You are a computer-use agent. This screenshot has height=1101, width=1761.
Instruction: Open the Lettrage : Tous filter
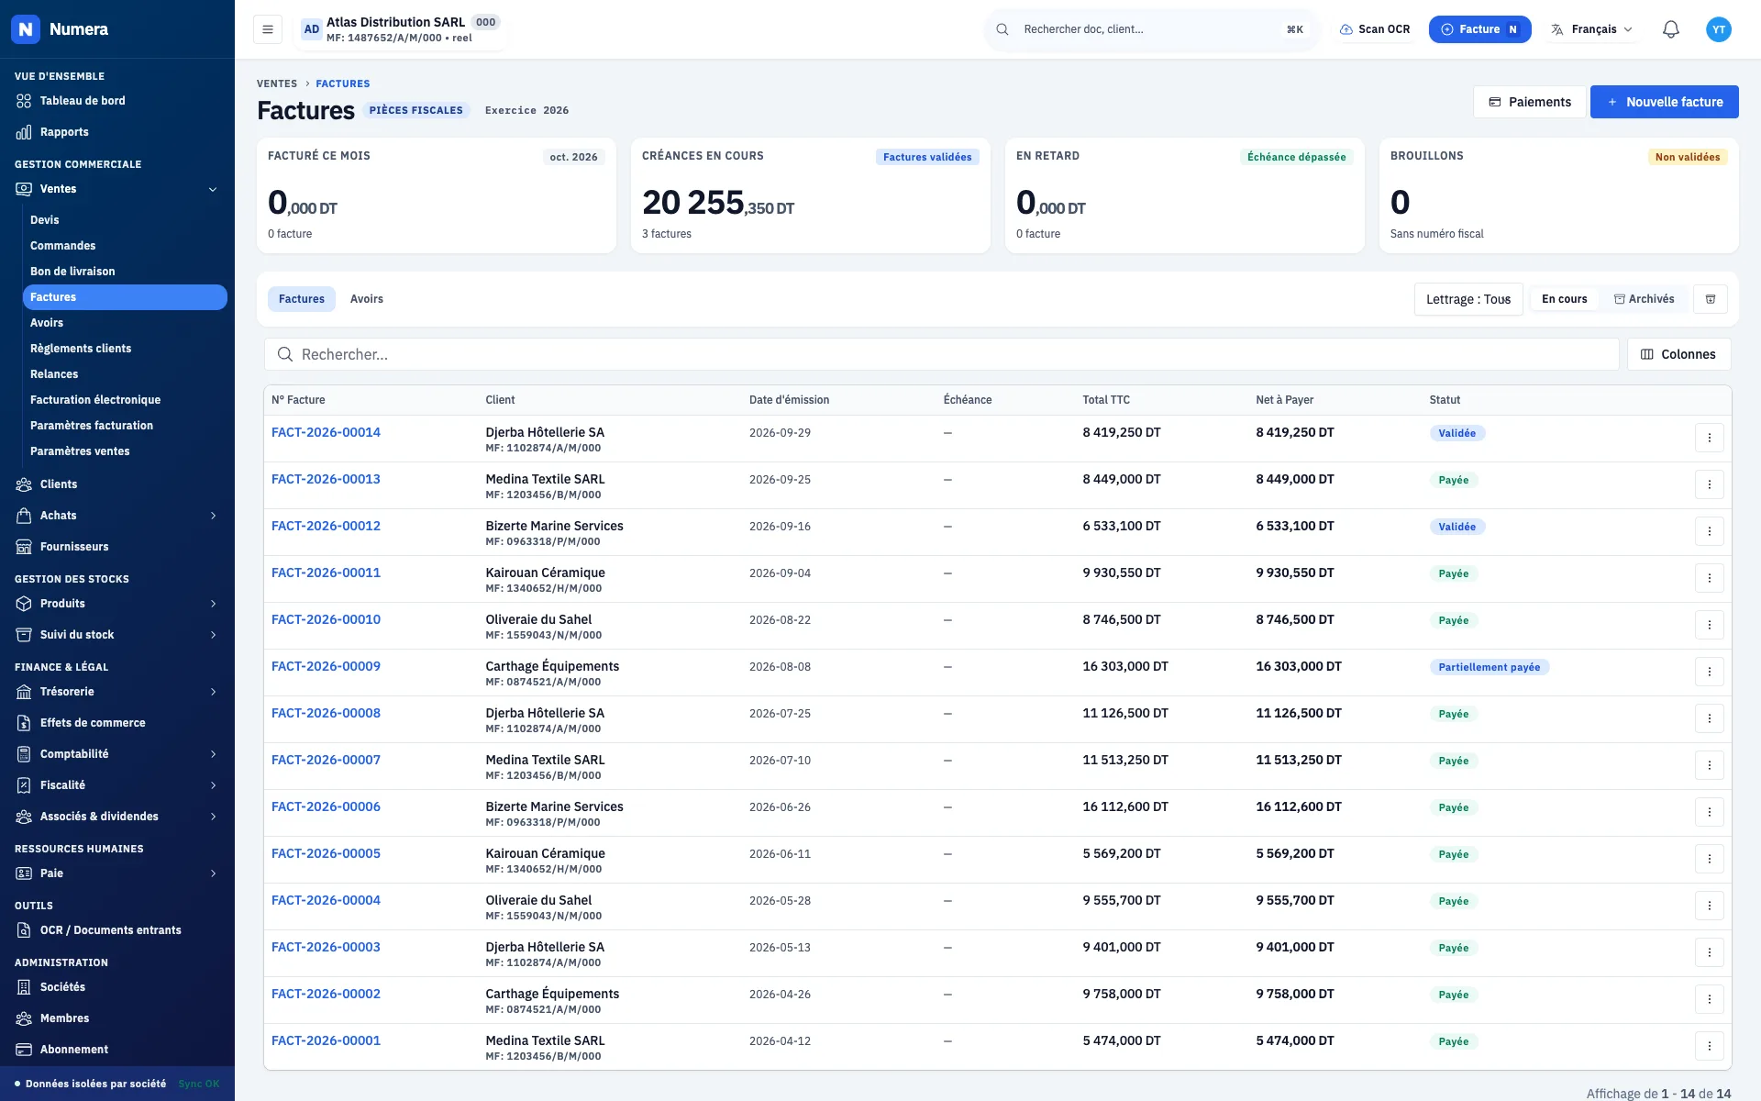coord(1468,299)
